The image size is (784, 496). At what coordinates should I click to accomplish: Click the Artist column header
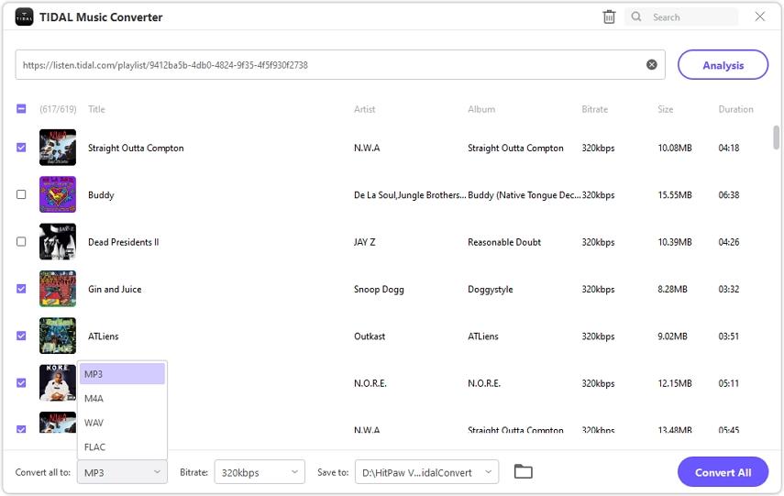tap(365, 109)
